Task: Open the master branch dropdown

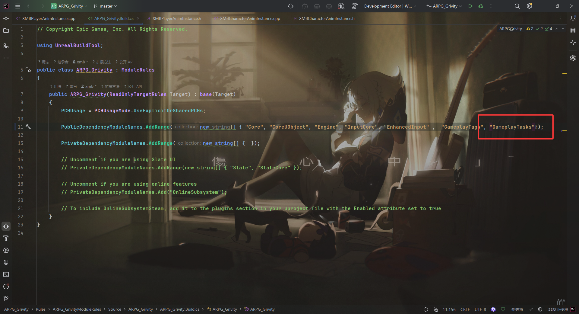Action: (x=105, y=6)
